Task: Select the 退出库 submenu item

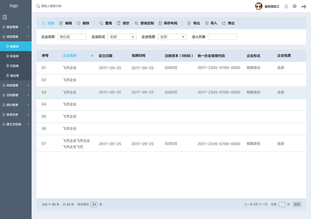Action: point(16,76)
